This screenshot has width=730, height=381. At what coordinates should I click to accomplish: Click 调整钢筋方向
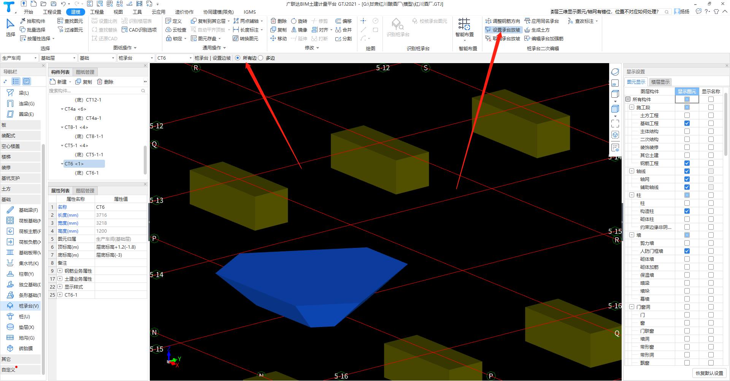point(503,21)
